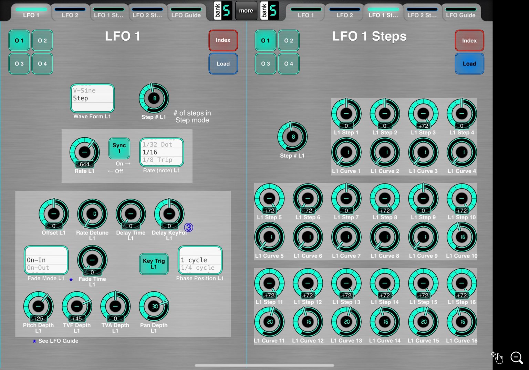Image resolution: width=529 pixels, height=370 pixels.
Task: Toggle the Key Trig L1 button
Action: point(154,264)
